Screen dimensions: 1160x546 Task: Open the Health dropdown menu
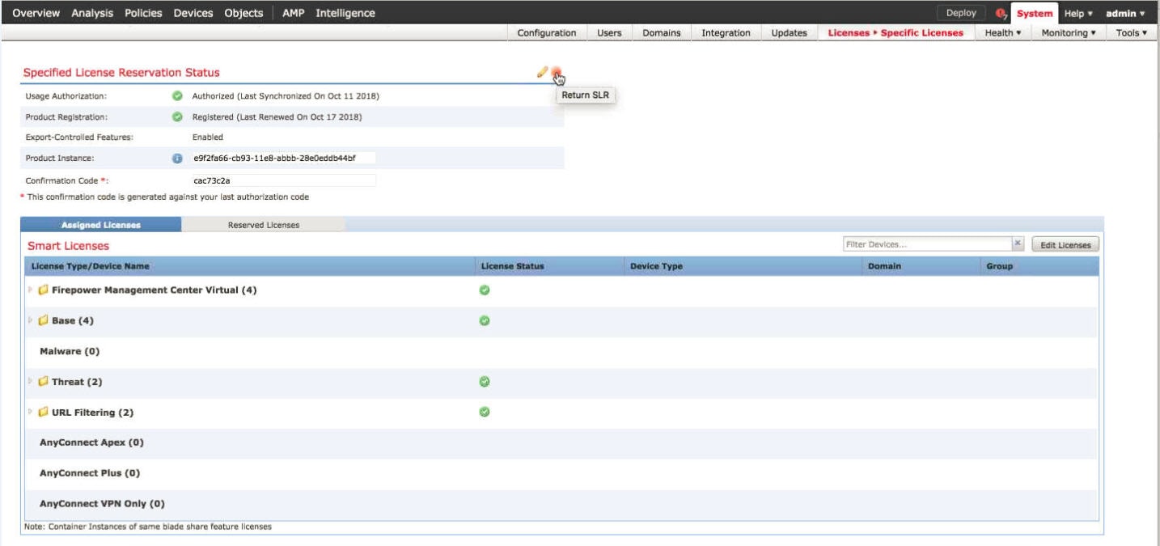[1002, 33]
